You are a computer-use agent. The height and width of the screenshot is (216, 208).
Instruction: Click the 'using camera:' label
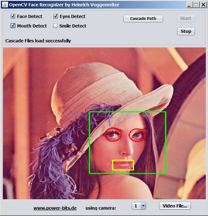[101, 208]
